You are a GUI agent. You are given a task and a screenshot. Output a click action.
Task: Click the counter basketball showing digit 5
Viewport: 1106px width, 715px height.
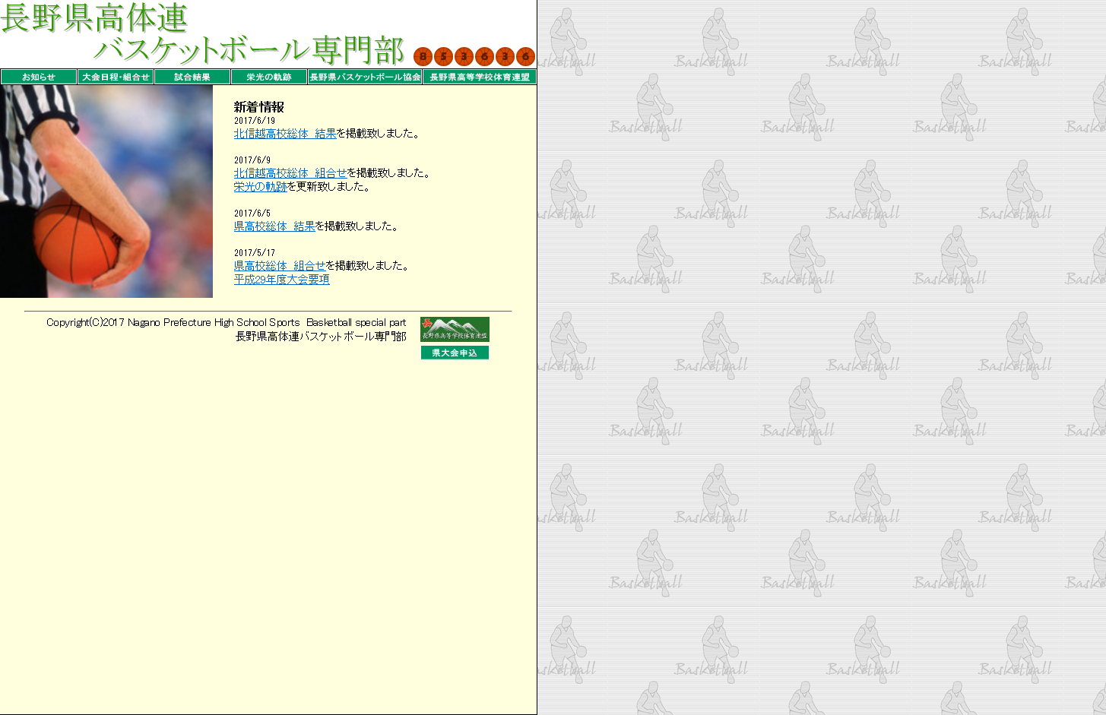pyautogui.click(x=444, y=57)
